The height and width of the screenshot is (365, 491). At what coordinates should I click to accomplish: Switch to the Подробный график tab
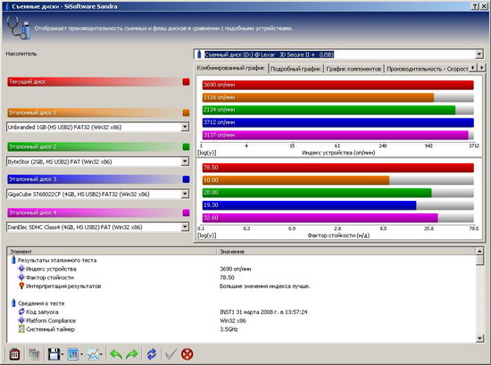pos(295,69)
